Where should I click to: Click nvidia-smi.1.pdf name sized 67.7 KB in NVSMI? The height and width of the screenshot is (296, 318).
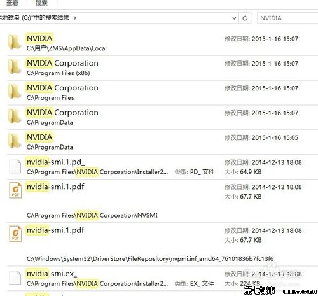pyautogui.click(x=55, y=187)
